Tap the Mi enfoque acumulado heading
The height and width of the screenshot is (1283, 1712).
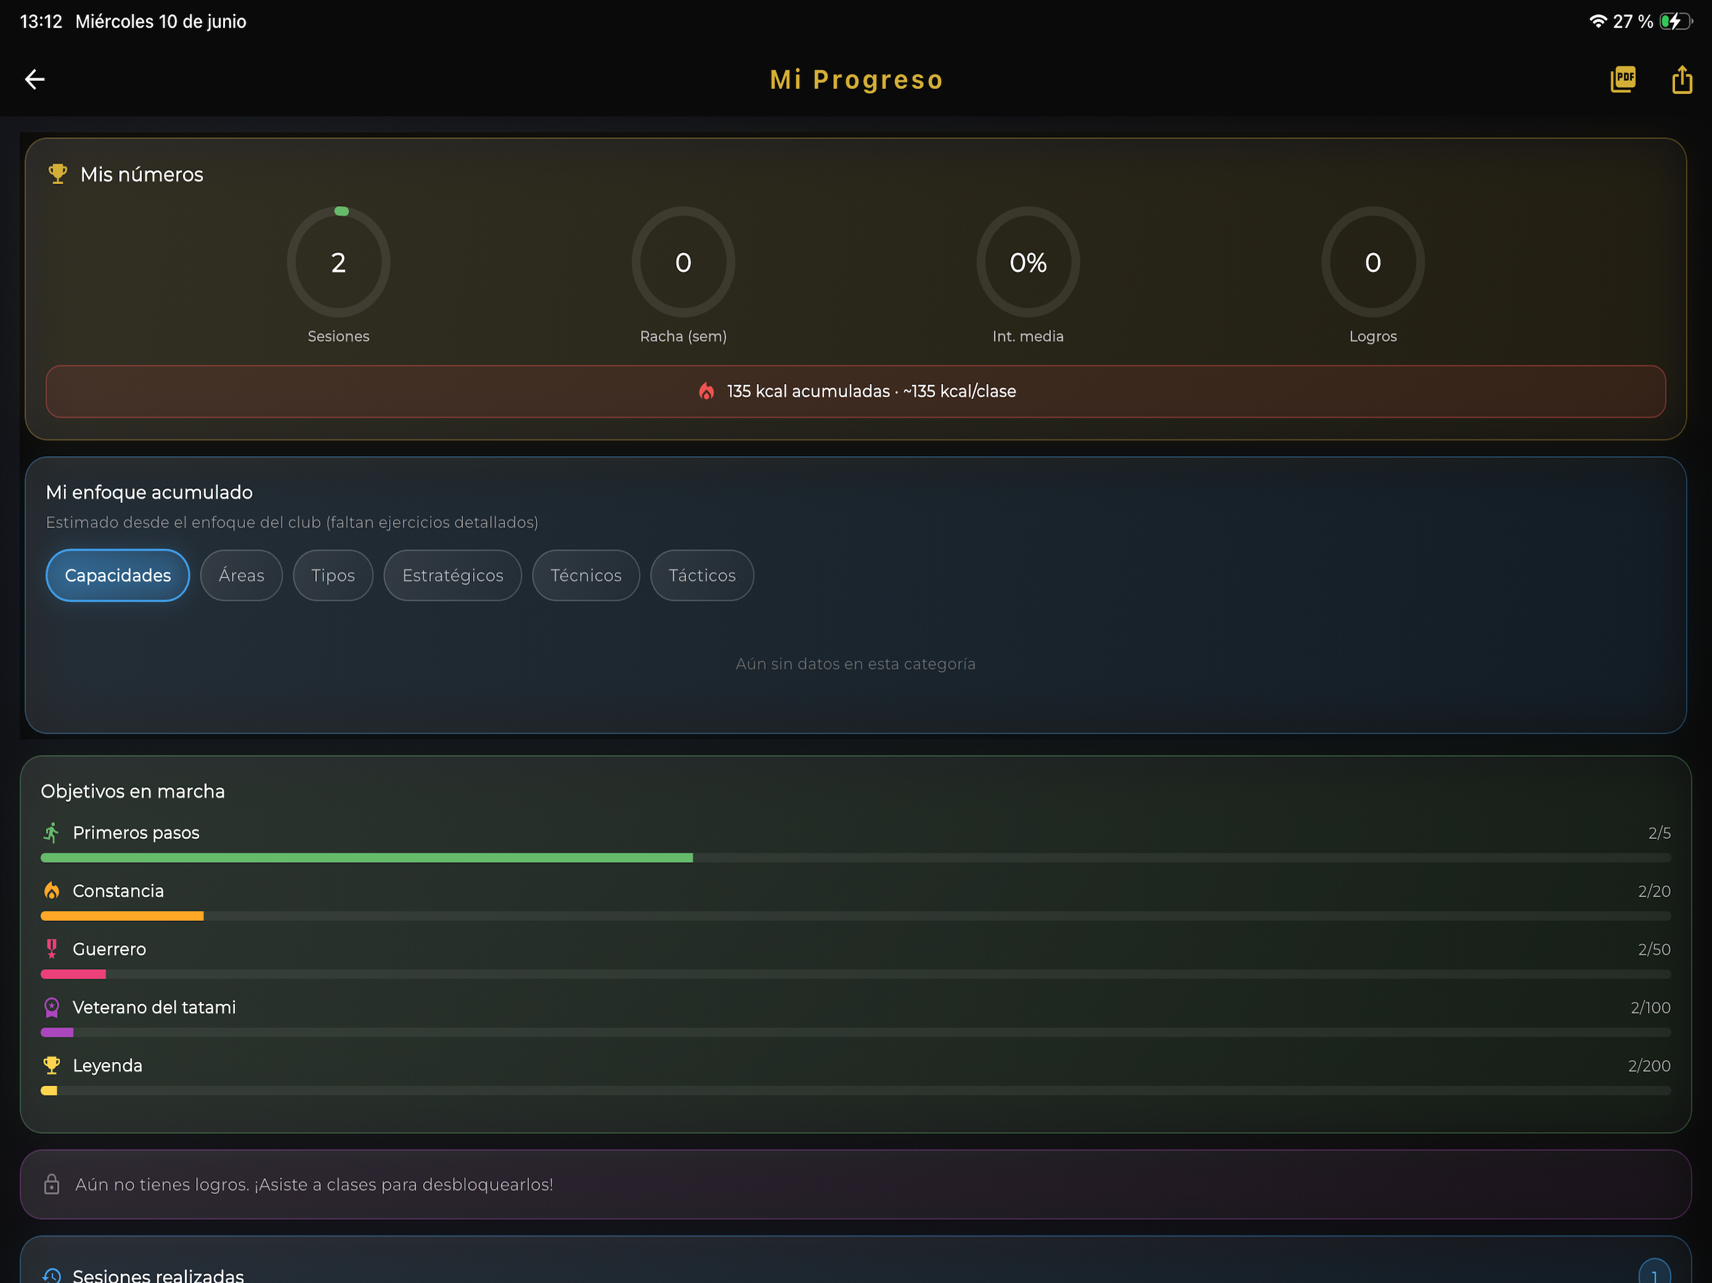point(149,492)
